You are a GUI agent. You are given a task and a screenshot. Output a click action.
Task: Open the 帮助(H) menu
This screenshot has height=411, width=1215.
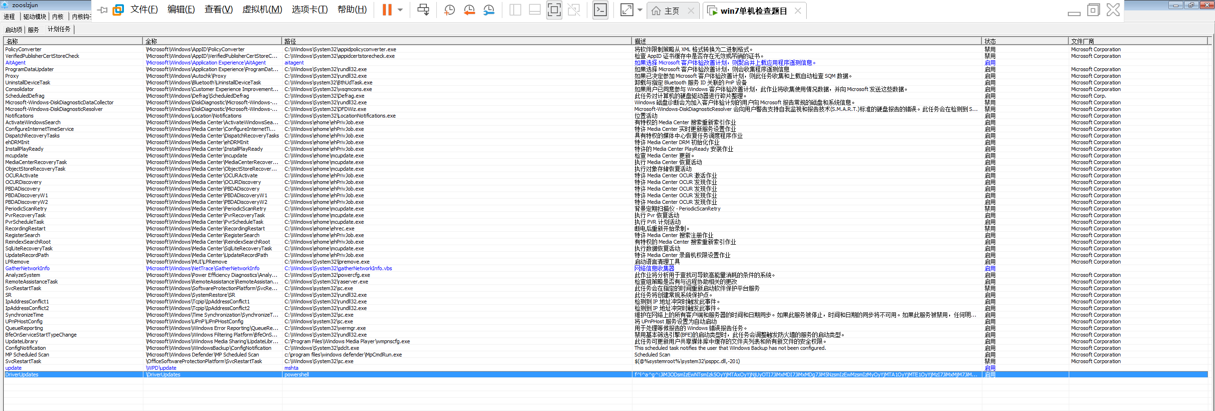tap(352, 10)
